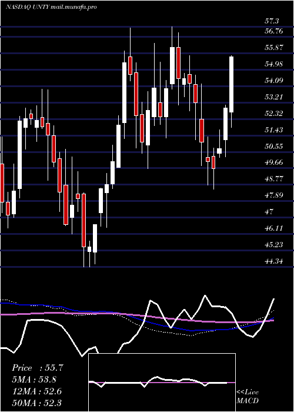Click the 48.77 price axis label
This screenshot has width=294, height=412.
click(x=274, y=179)
